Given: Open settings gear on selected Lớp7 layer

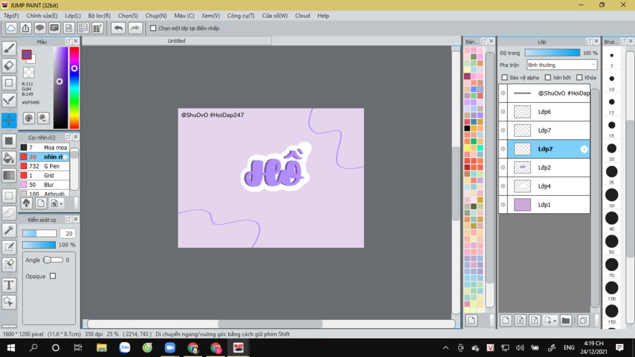Looking at the screenshot, I should coord(584,149).
